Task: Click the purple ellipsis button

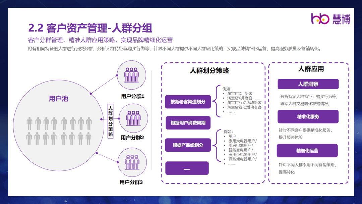Action: pos(187,168)
